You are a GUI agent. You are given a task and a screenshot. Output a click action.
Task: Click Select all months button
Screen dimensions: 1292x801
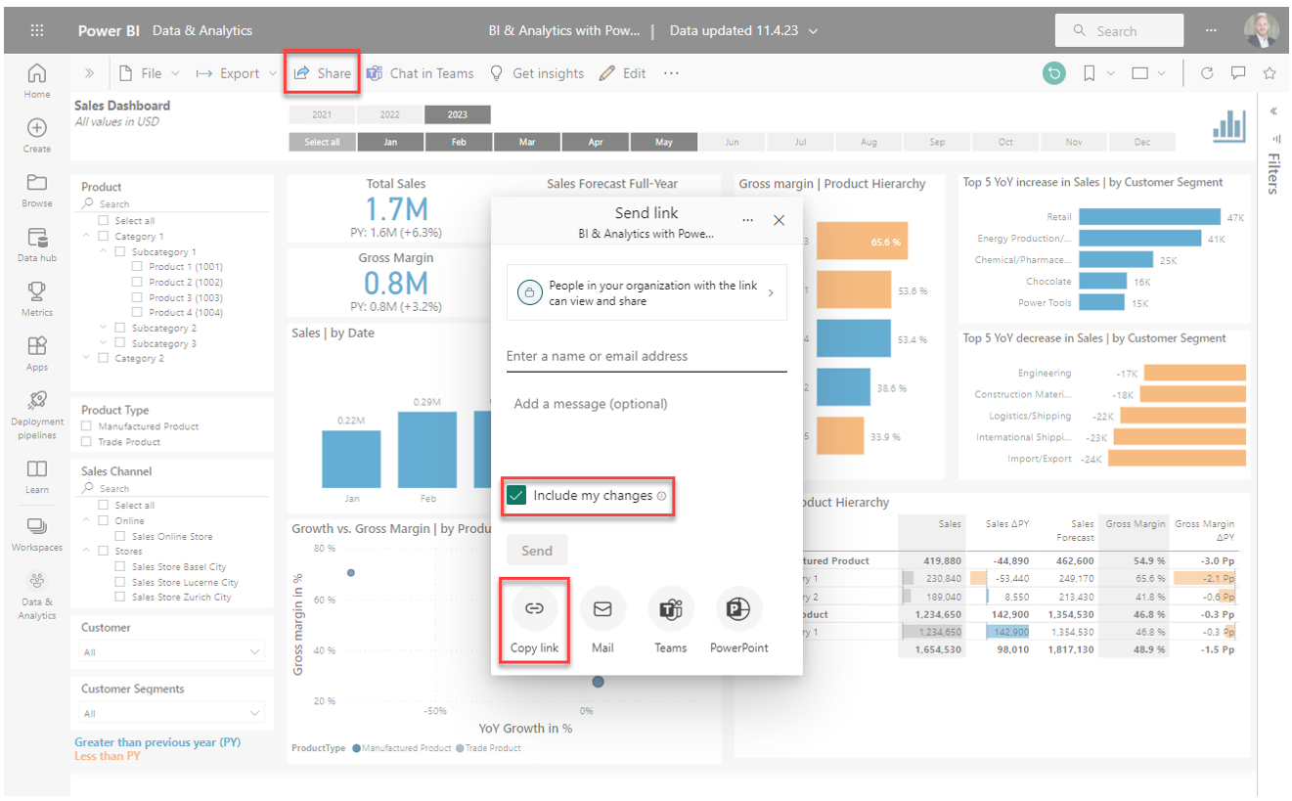point(322,142)
